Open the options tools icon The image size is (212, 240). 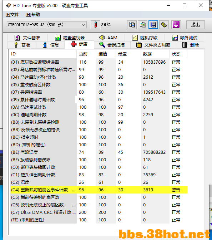pos(164,25)
